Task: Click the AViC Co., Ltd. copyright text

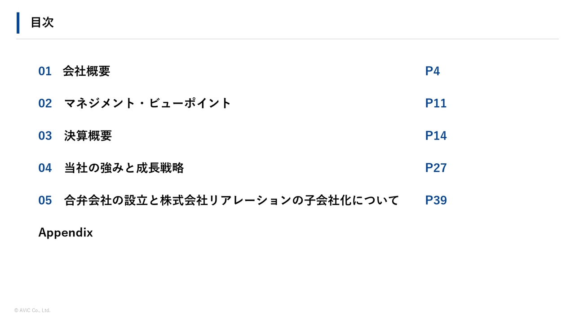Action: [x=32, y=310]
